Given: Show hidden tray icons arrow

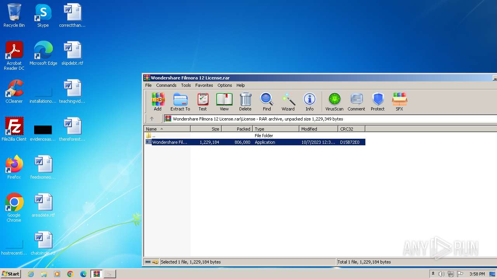Looking at the screenshot, I should (x=433, y=274).
